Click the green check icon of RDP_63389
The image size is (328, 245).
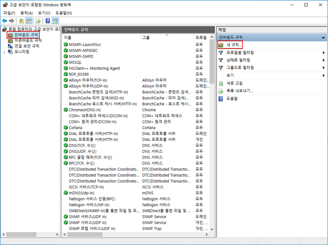(x=66, y=74)
